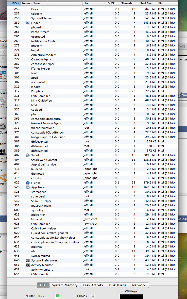Select the lsboxd process row

click(93, 87)
